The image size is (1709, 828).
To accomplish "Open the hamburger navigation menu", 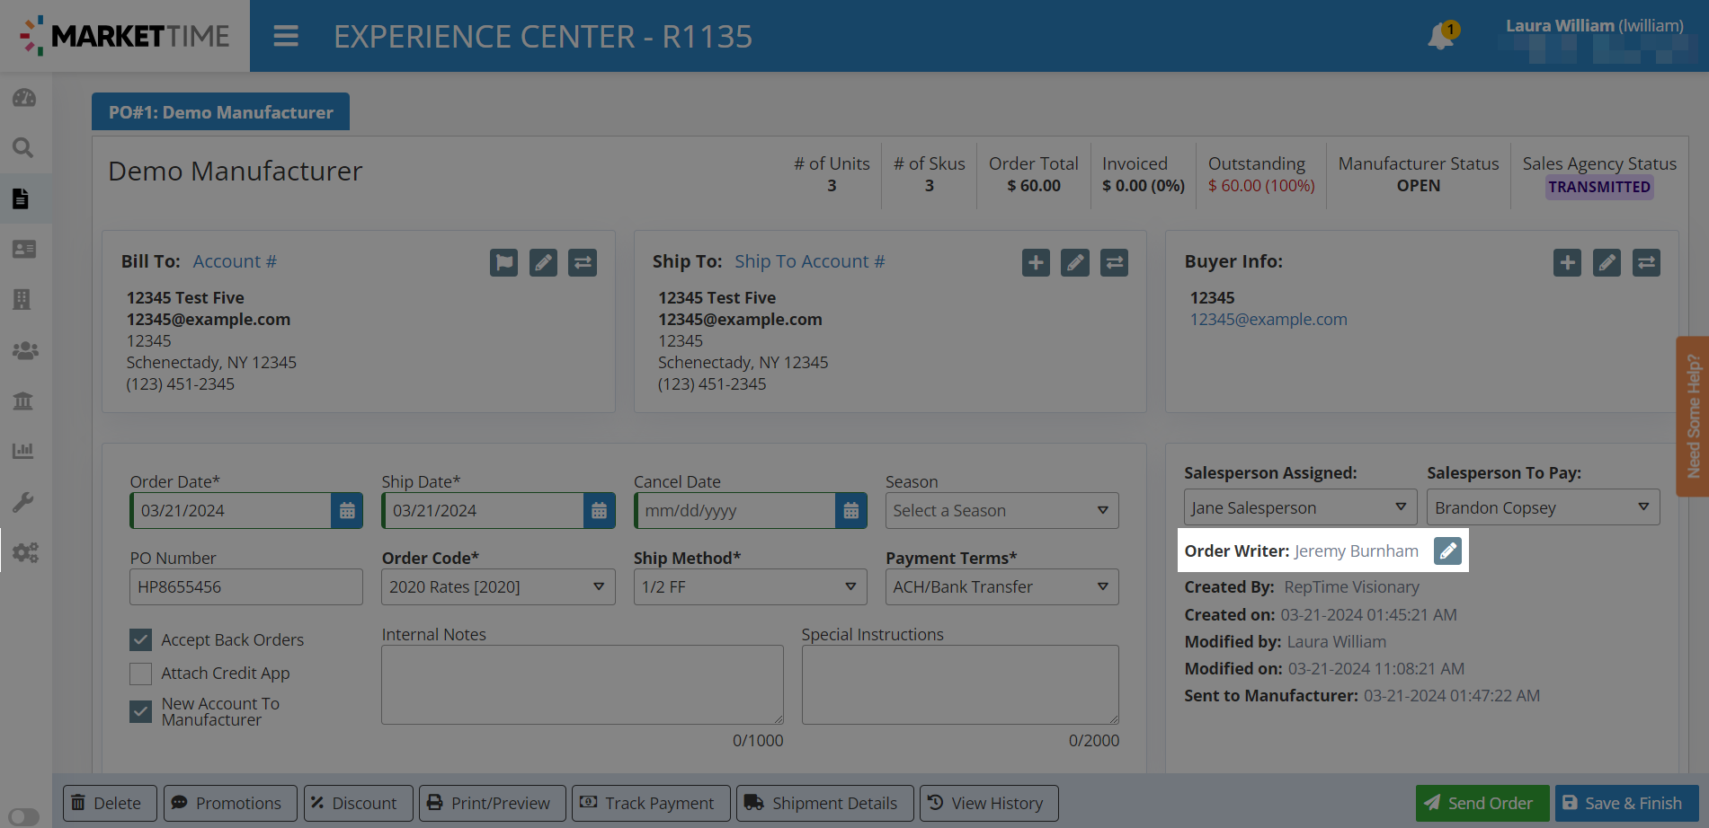I will click(286, 36).
